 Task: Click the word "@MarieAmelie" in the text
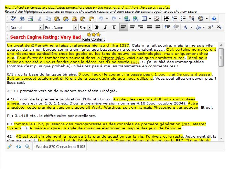point(44,45)
